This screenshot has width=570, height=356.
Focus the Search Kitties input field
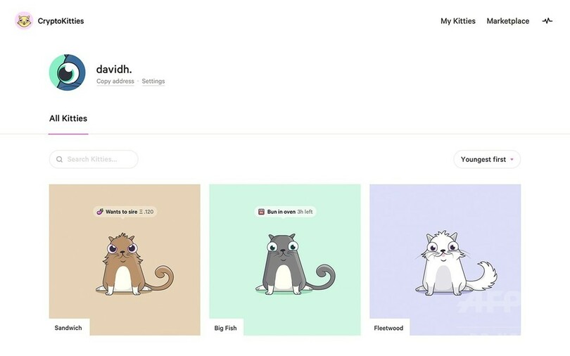tap(99, 160)
